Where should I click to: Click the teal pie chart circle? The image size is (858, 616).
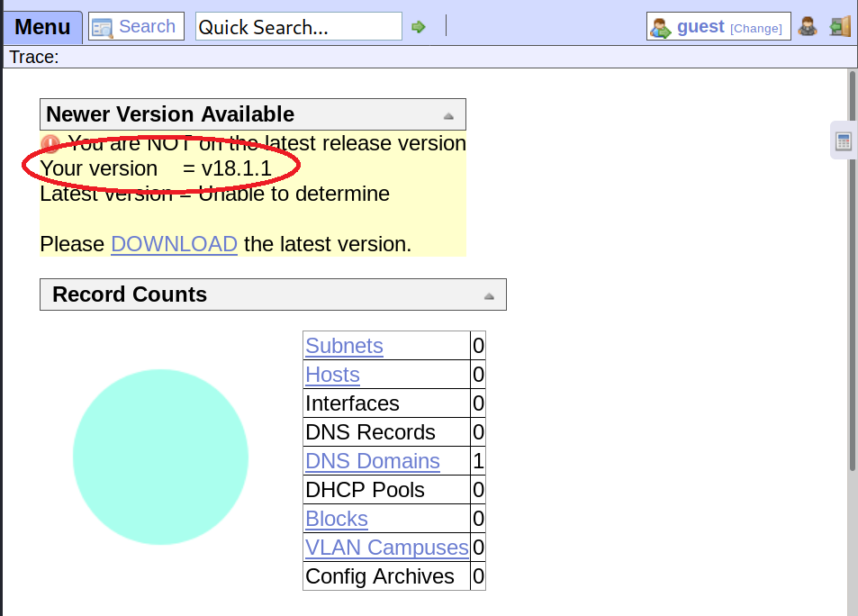(160, 457)
